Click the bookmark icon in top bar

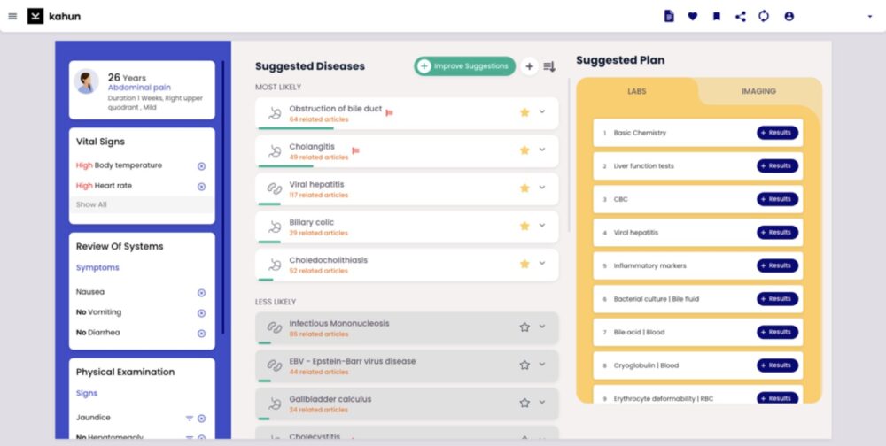coord(717,16)
